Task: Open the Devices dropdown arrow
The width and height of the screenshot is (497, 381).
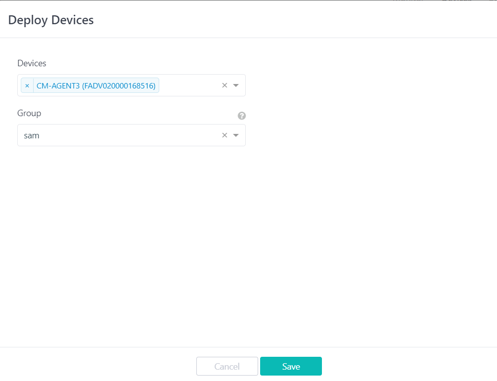Action: pos(236,85)
